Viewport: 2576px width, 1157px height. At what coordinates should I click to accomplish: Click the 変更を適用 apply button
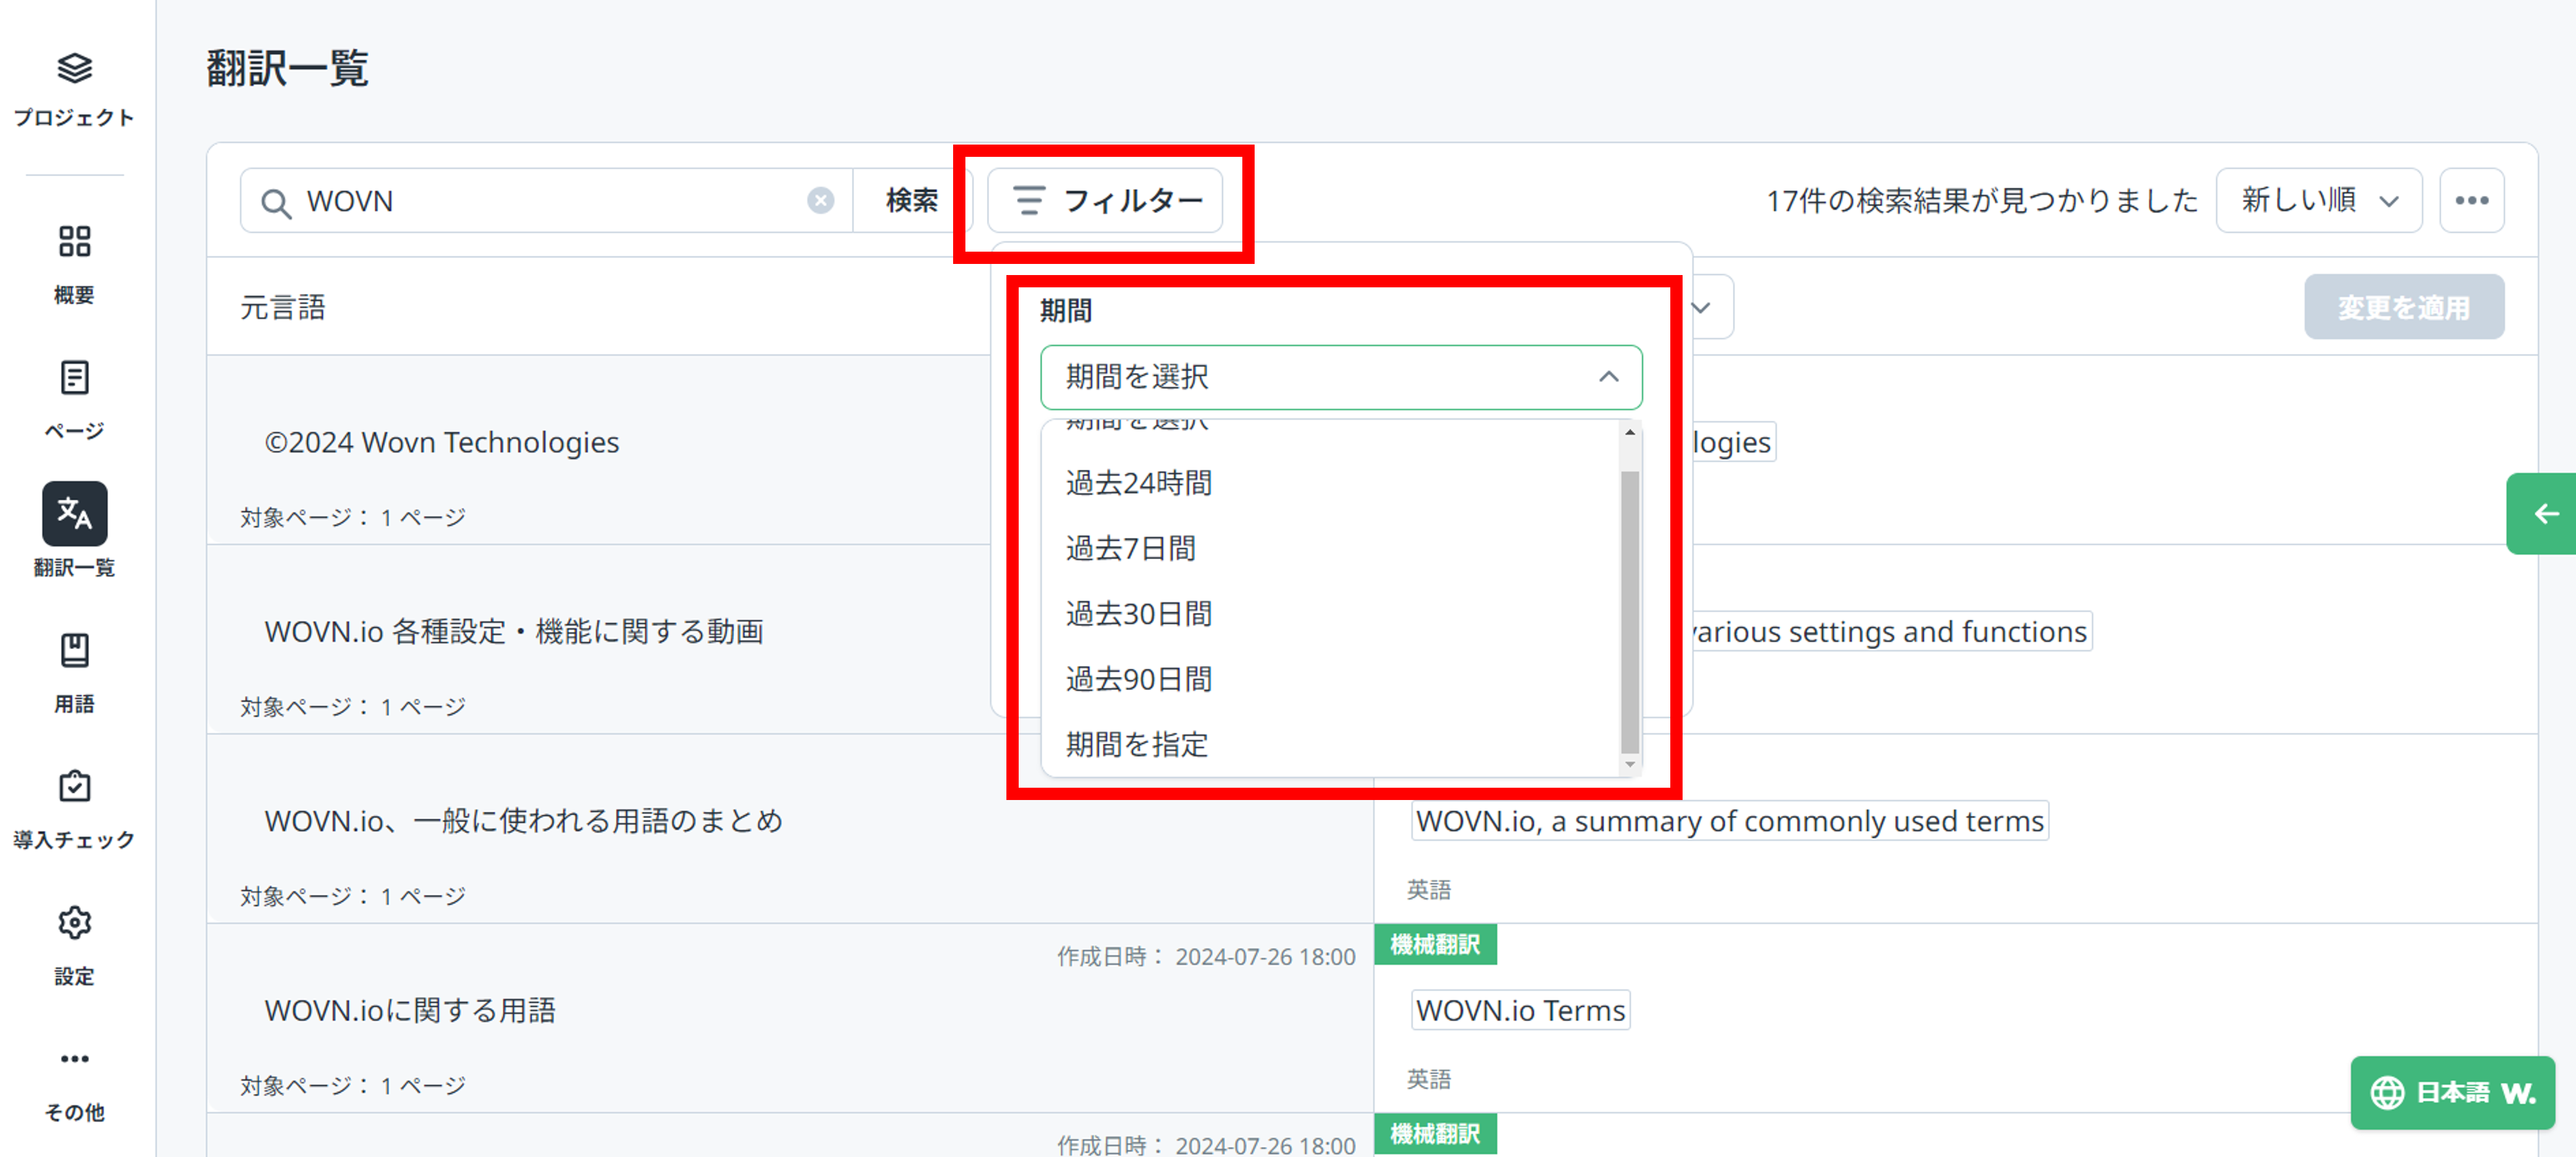tap(2404, 307)
